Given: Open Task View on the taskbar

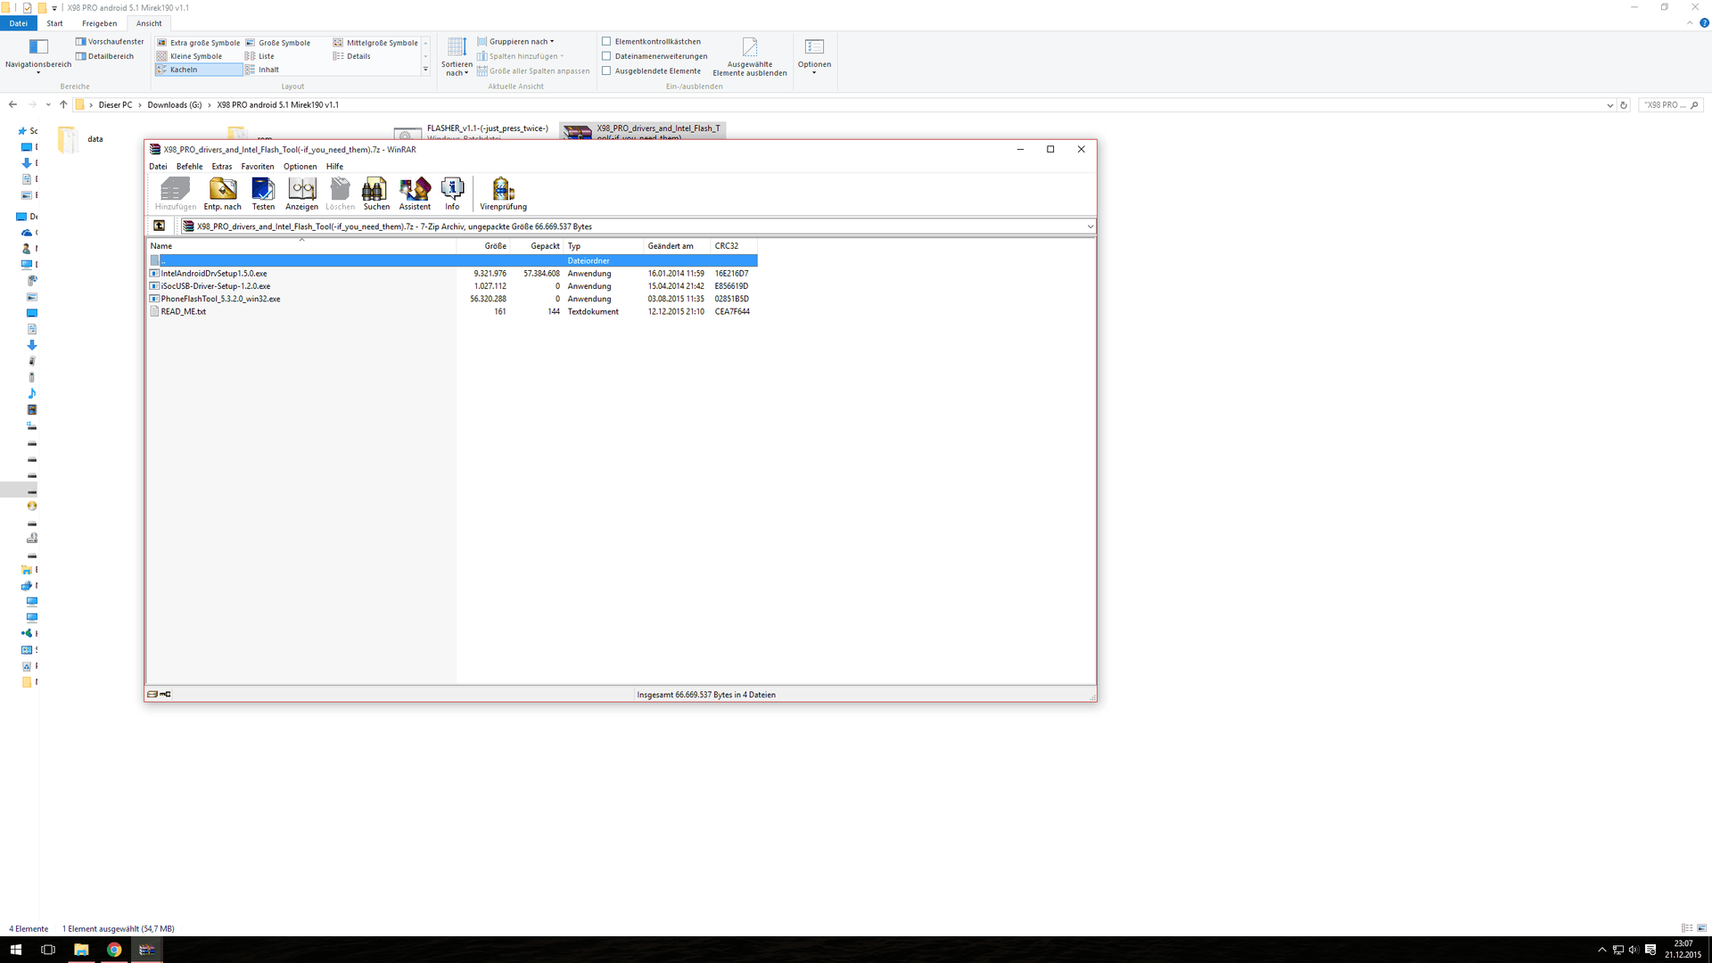Looking at the screenshot, I should point(48,950).
